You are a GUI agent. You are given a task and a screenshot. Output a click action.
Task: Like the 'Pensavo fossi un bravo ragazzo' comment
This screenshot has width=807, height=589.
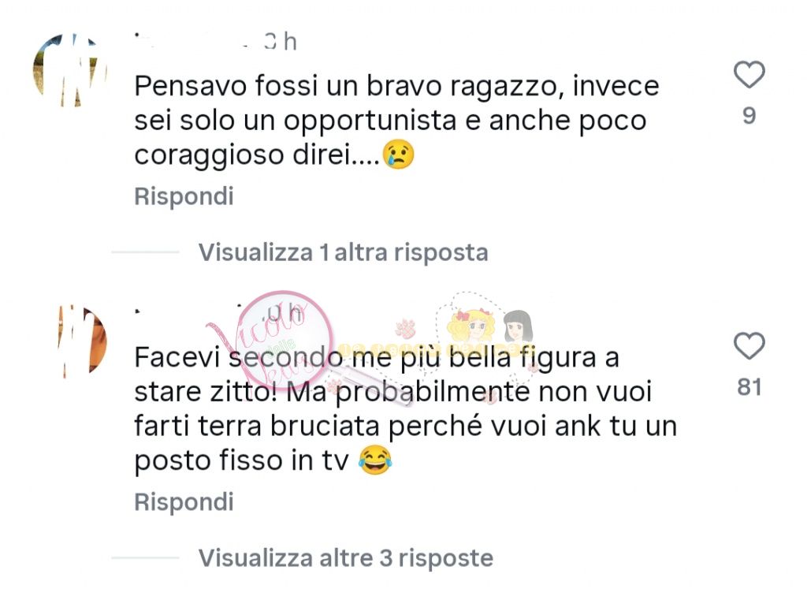(x=749, y=75)
